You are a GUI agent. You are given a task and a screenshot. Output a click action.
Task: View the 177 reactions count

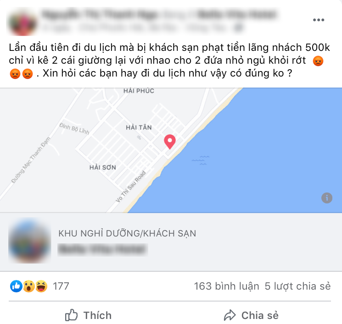click(61, 286)
